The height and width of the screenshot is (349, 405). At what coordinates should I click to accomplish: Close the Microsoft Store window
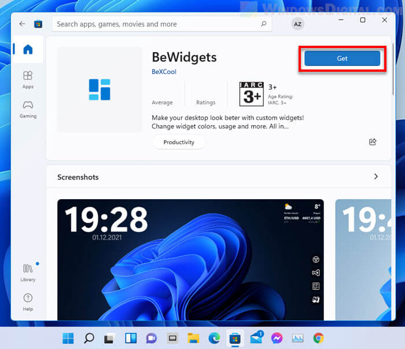[x=384, y=20]
